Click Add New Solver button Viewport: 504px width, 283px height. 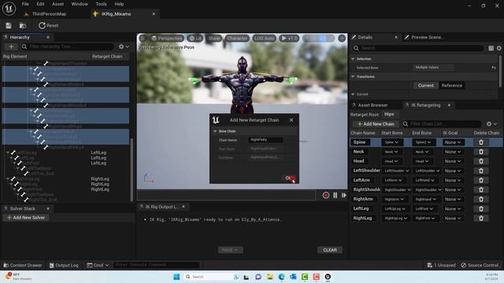tap(26, 218)
